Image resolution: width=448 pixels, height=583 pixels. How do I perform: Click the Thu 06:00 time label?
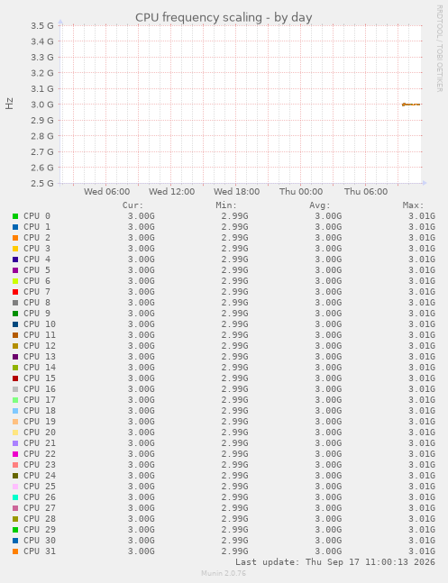[x=366, y=192]
